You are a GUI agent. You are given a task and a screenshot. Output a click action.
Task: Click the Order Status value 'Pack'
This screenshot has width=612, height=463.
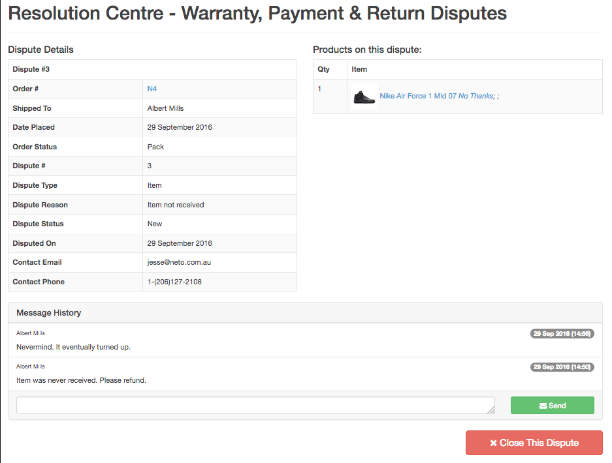pyautogui.click(x=155, y=147)
